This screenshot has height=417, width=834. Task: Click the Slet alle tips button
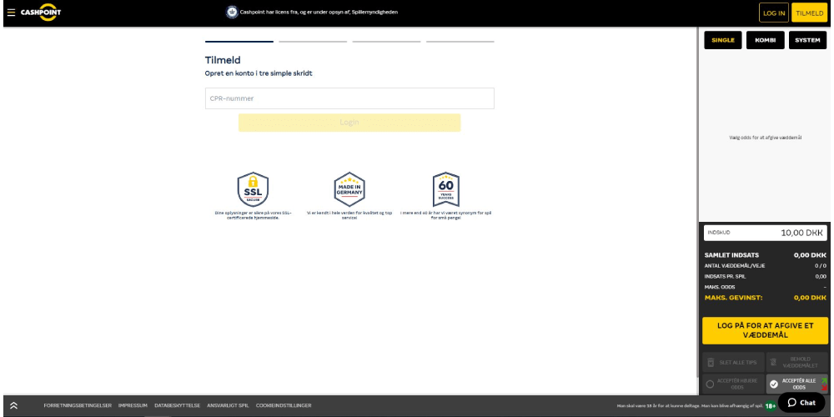731,362
